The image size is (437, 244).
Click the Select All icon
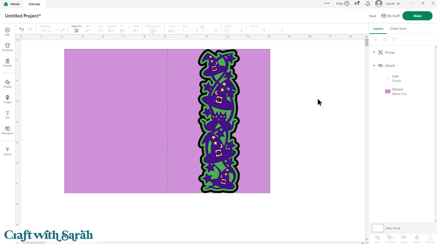76,30
